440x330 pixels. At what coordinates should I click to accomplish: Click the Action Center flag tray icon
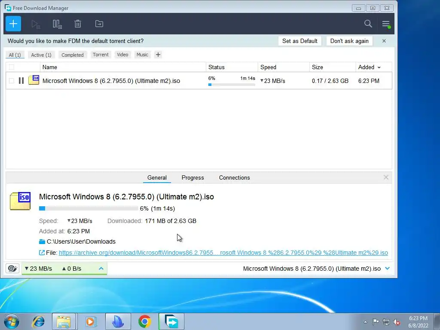click(376, 322)
